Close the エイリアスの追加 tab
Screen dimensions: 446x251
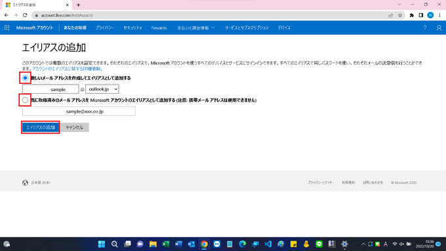tap(68, 5)
